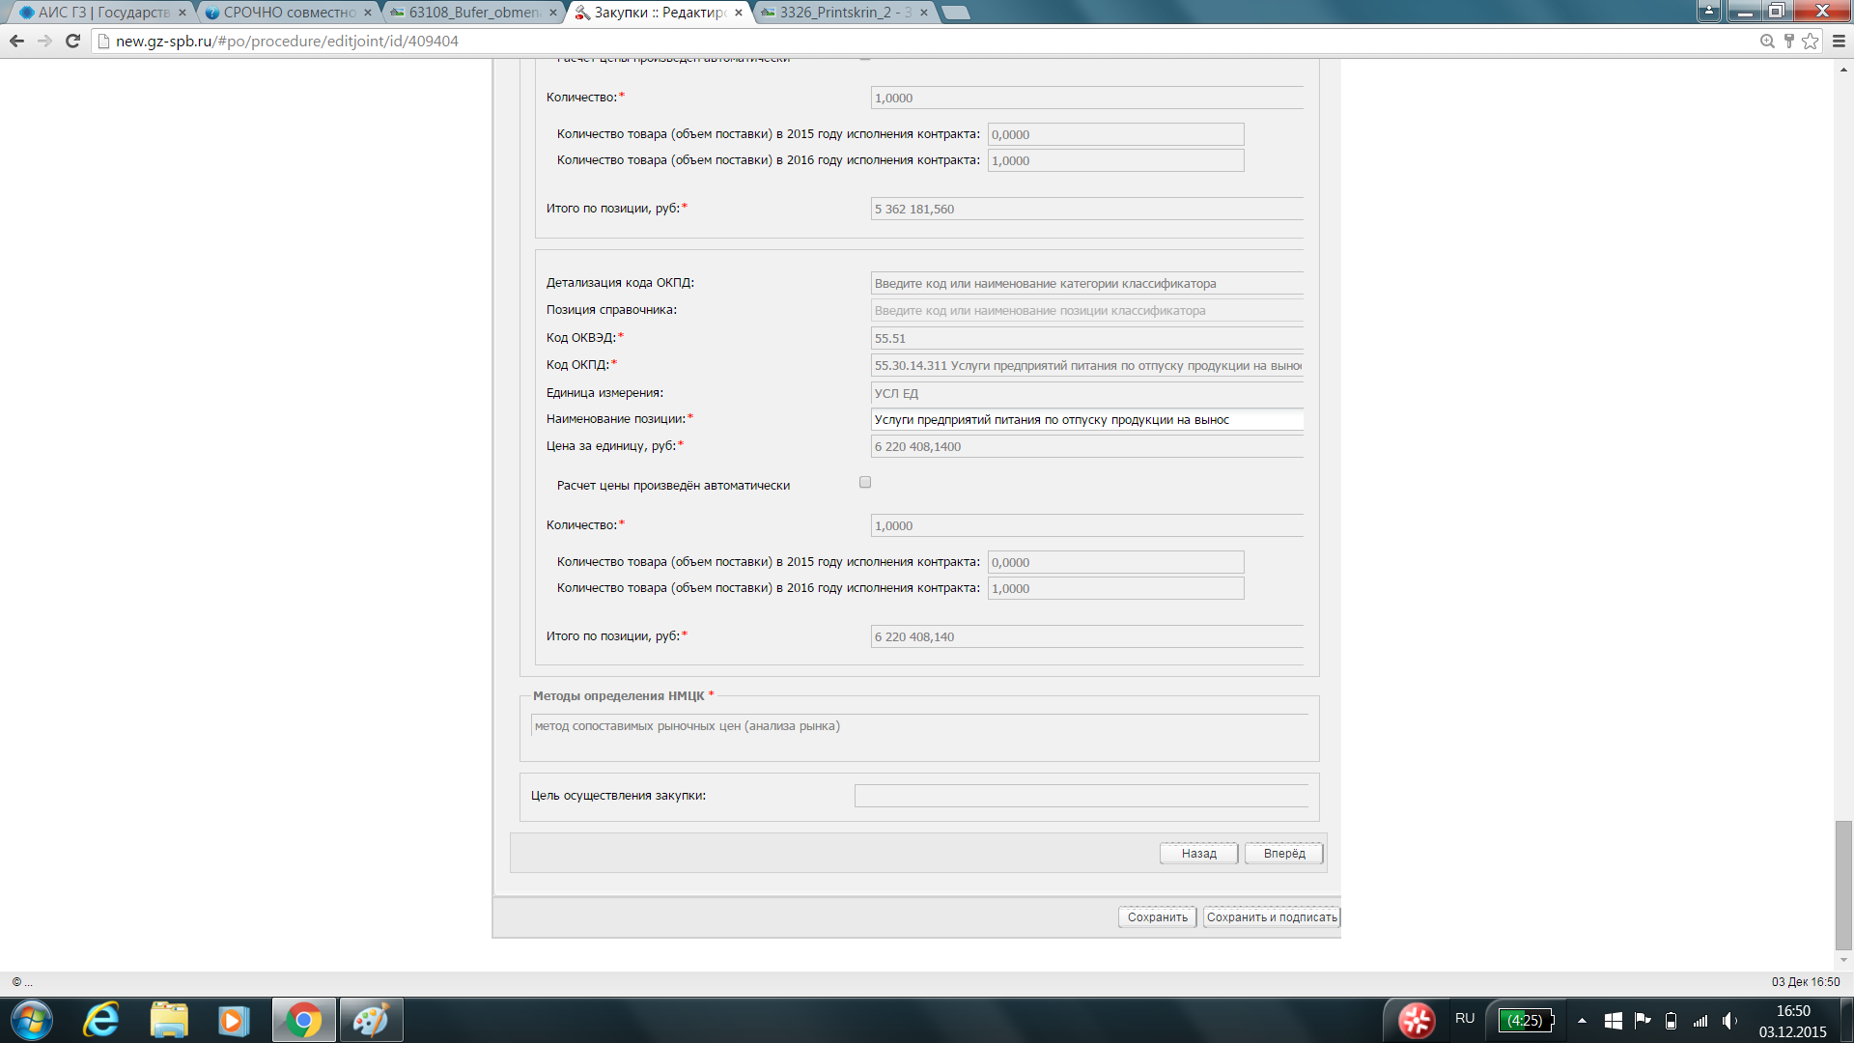The width and height of the screenshot is (1854, 1043).
Task: Click the volume speaker tray icon
Action: pos(1729,1020)
